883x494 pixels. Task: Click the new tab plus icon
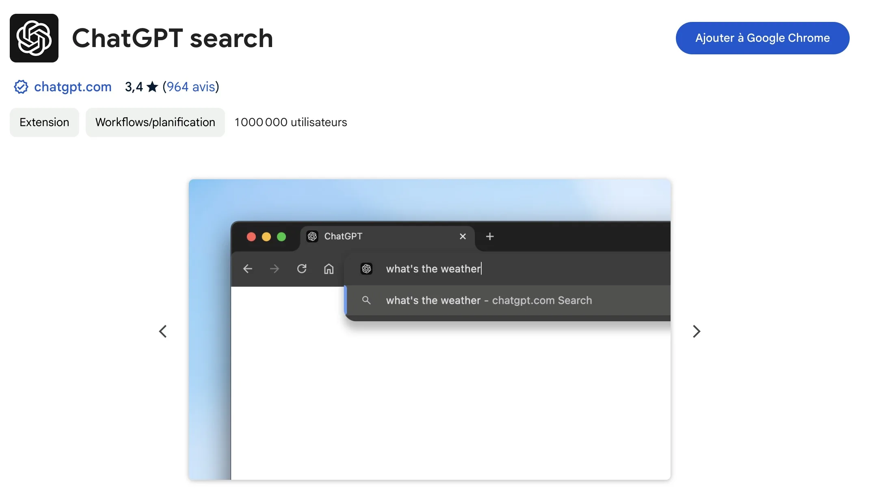tap(490, 236)
